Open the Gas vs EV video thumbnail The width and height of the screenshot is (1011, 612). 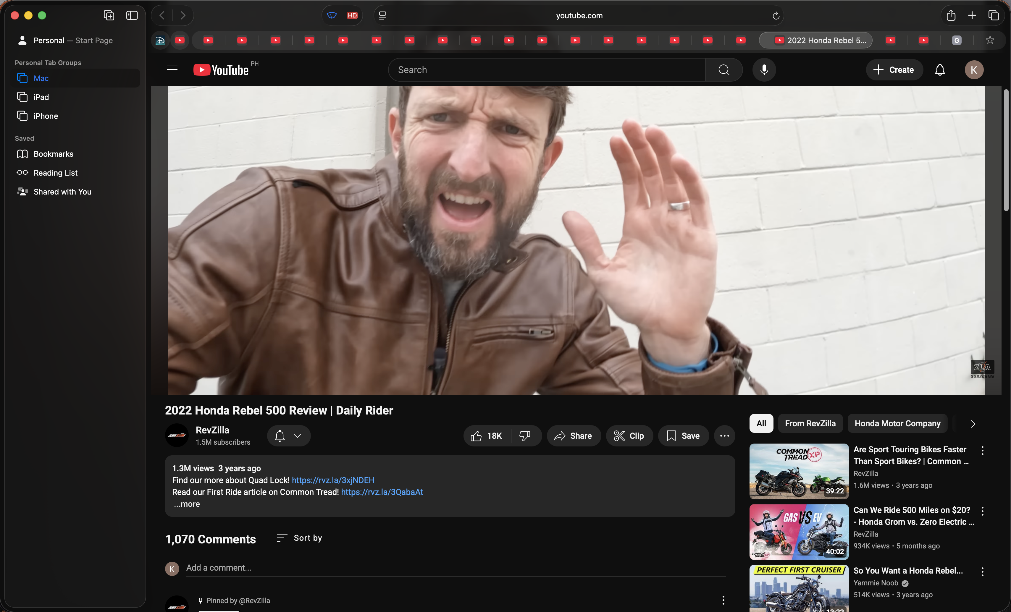pyautogui.click(x=798, y=532)
